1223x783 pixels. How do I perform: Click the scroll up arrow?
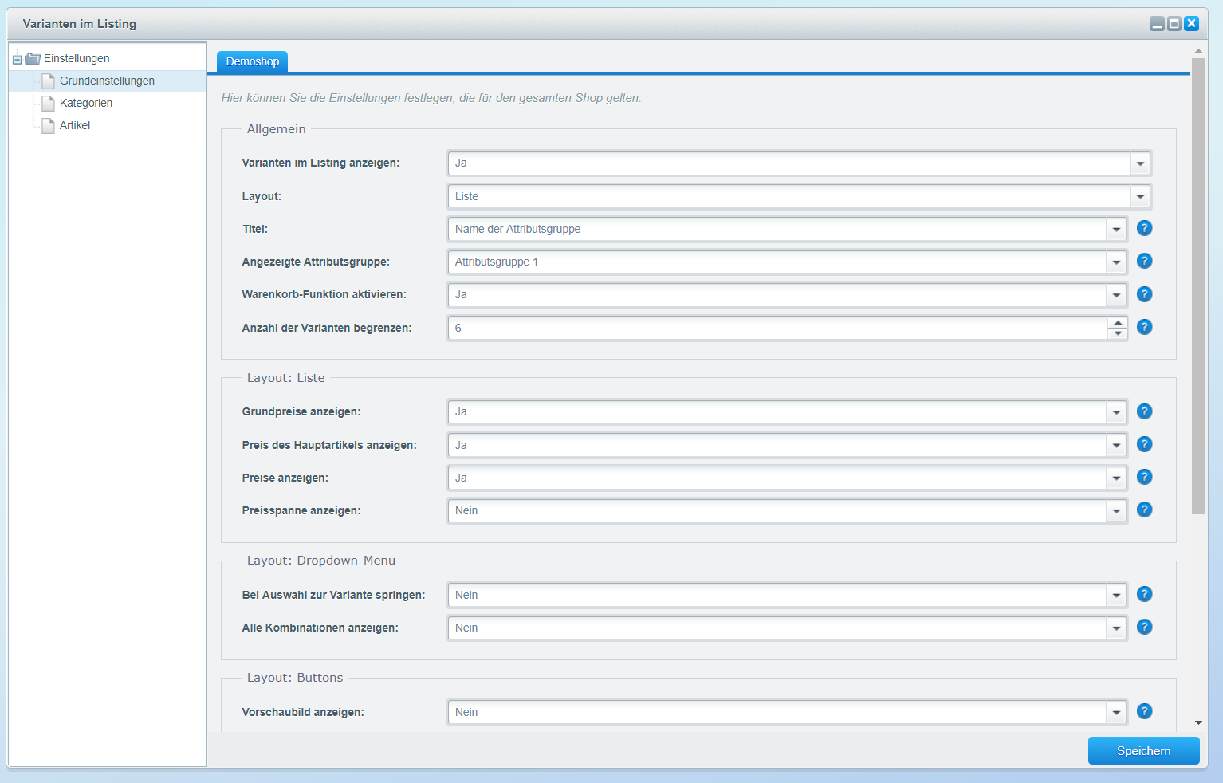[1198, 50]
